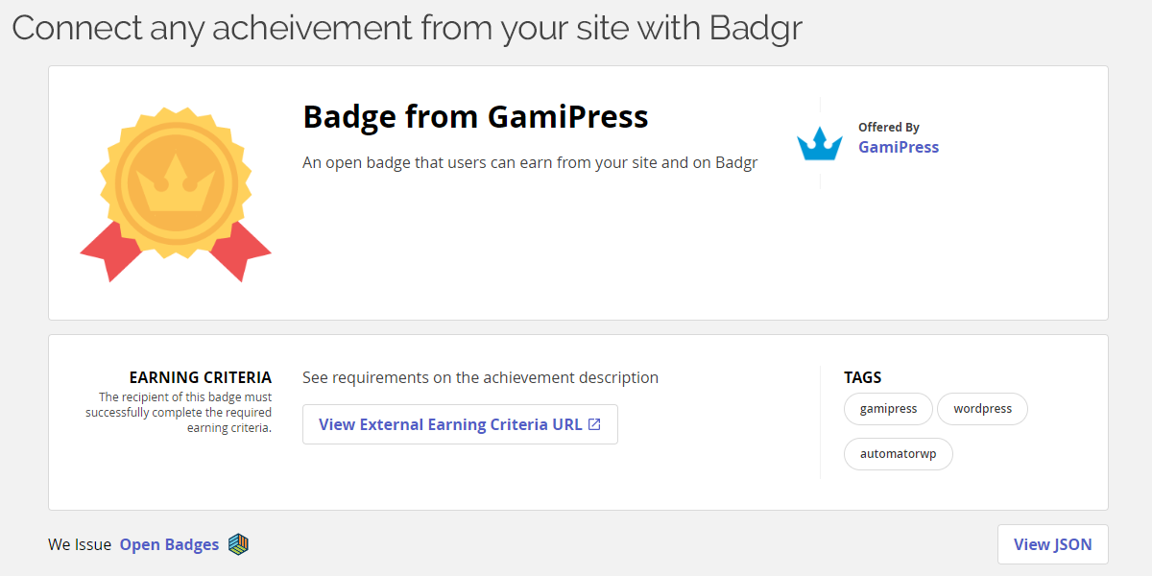This screenshot has width=1152, height=576.
Task: Click the We Issue text
Action: pos(80,545)
